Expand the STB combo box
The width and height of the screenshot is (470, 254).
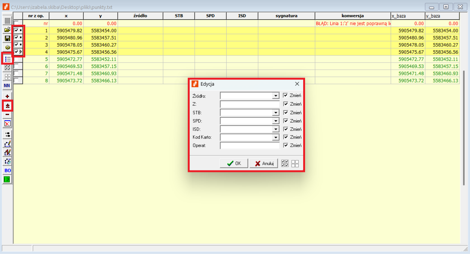(276, 112)
